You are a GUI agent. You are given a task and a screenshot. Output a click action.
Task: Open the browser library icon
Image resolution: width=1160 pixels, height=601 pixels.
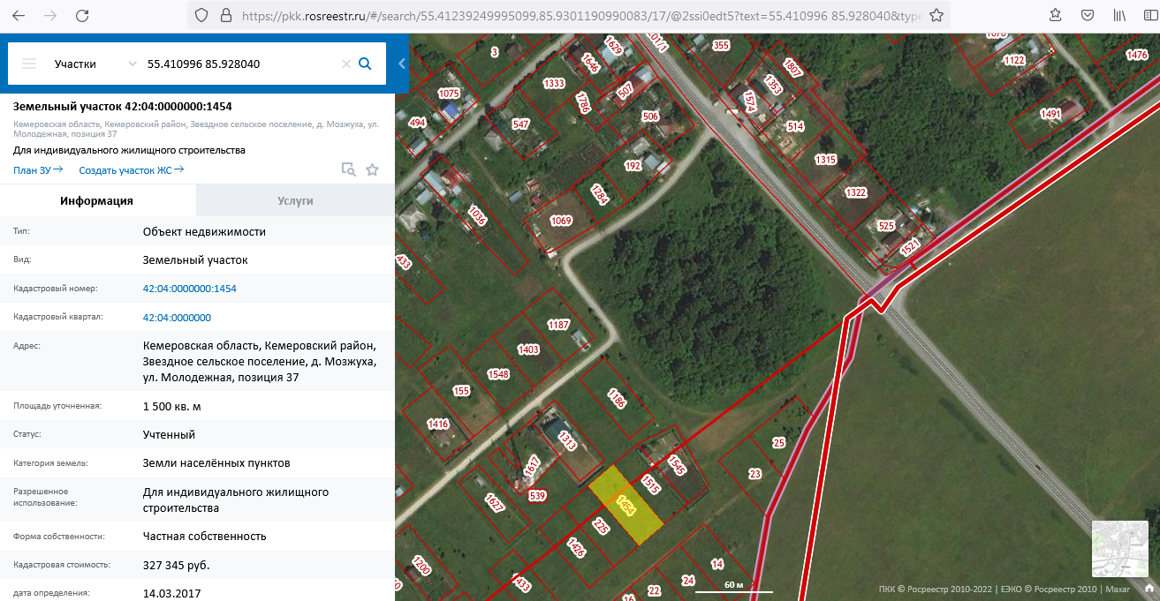click(1119, 15)
